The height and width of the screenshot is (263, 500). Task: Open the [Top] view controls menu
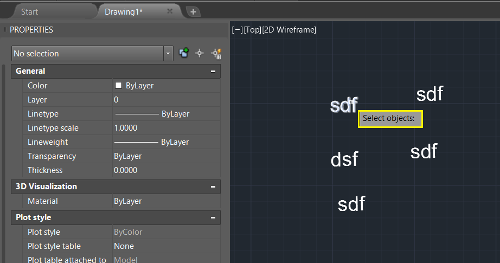(253, 30)
